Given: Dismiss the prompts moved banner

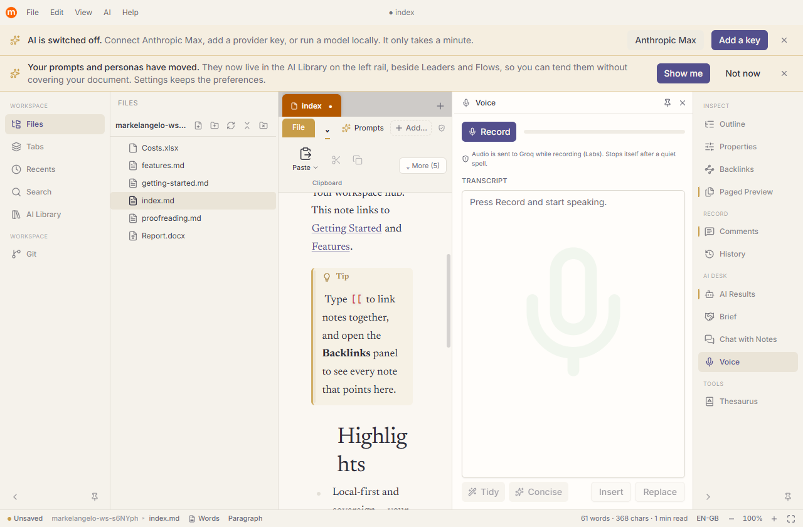Looking at the screenshot, I should pyautogui.click(x=784, y=73).
